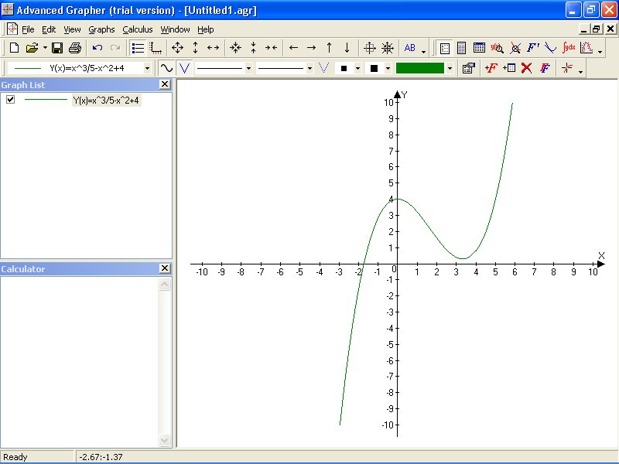Expand the AB label tools dropdown arrow
Viewport: 619px width, 464px height.
(423, 52)
